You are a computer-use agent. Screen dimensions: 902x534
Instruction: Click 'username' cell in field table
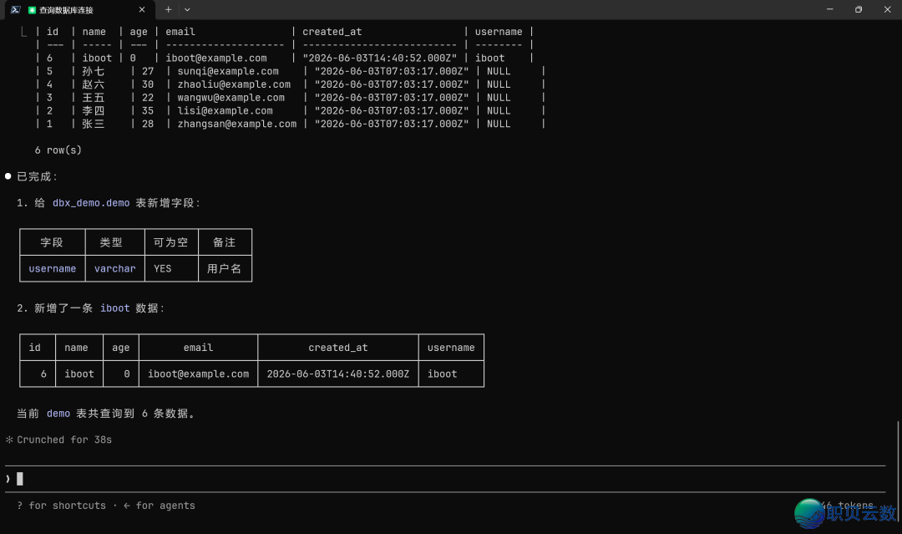(x=53, y=269)
